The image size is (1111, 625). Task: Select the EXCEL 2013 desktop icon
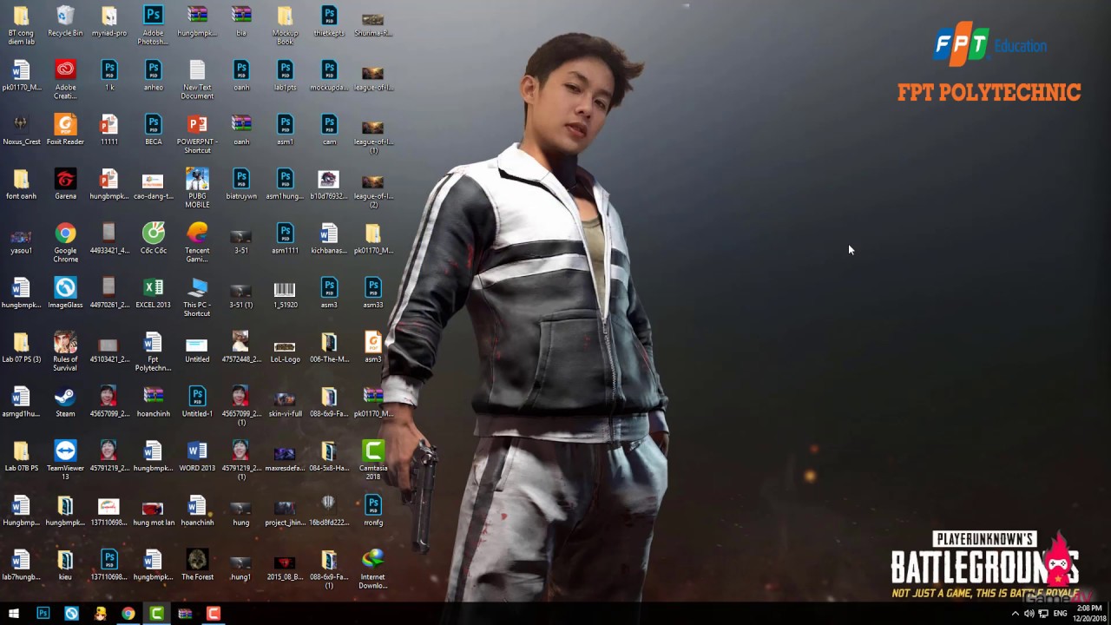(153, 293)
